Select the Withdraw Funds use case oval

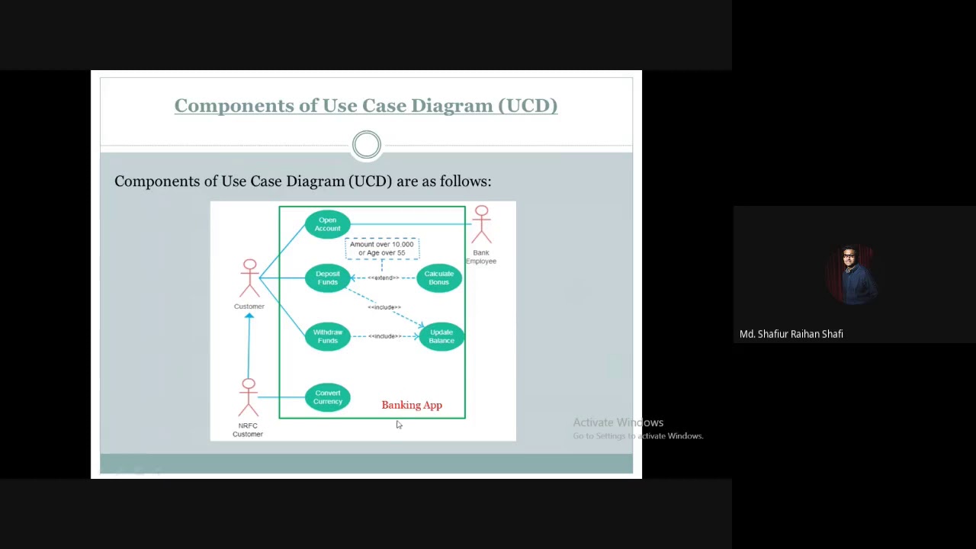click(327, 336)
